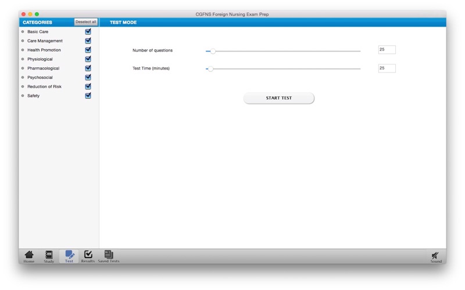Click the green maximize window button

click(37, 14)
